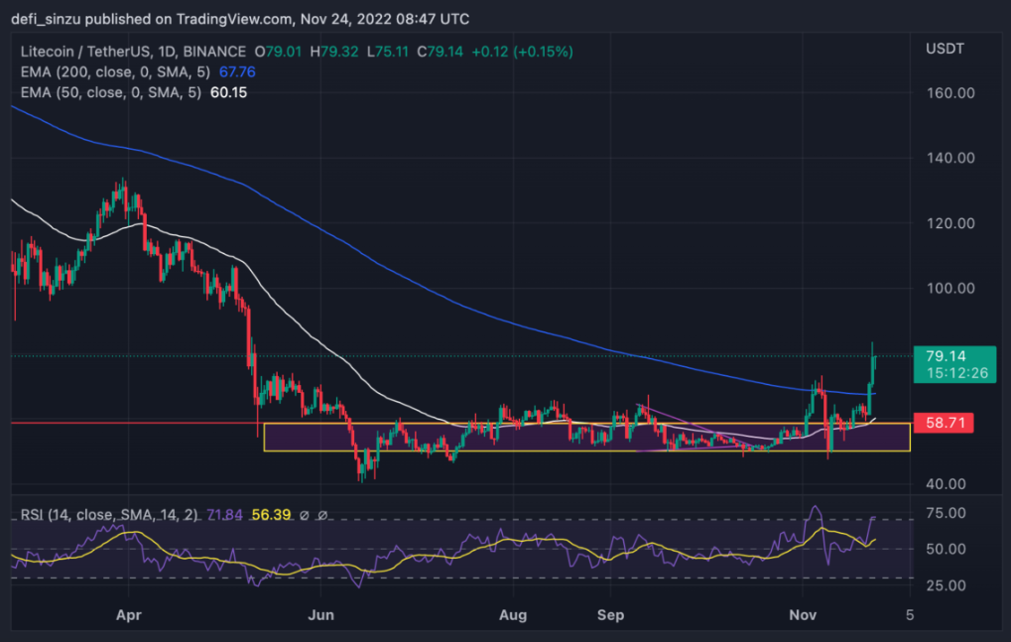
Task: Click the close price C79.14 value
Action: click(440, 52)
